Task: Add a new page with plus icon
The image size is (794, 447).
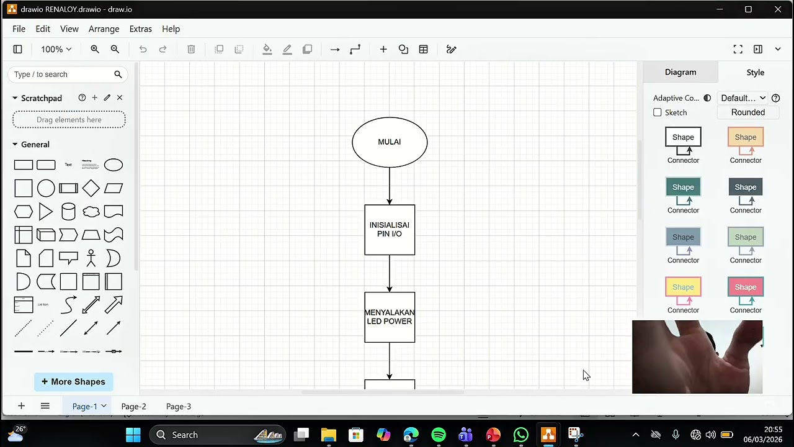Action: pos(21,405)
